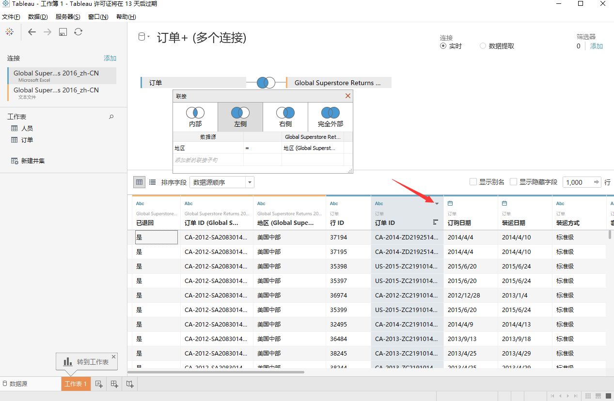Screen dimensions: 614x401
Task: Click the 转到工作表 tooltip button
Action: 86,361
